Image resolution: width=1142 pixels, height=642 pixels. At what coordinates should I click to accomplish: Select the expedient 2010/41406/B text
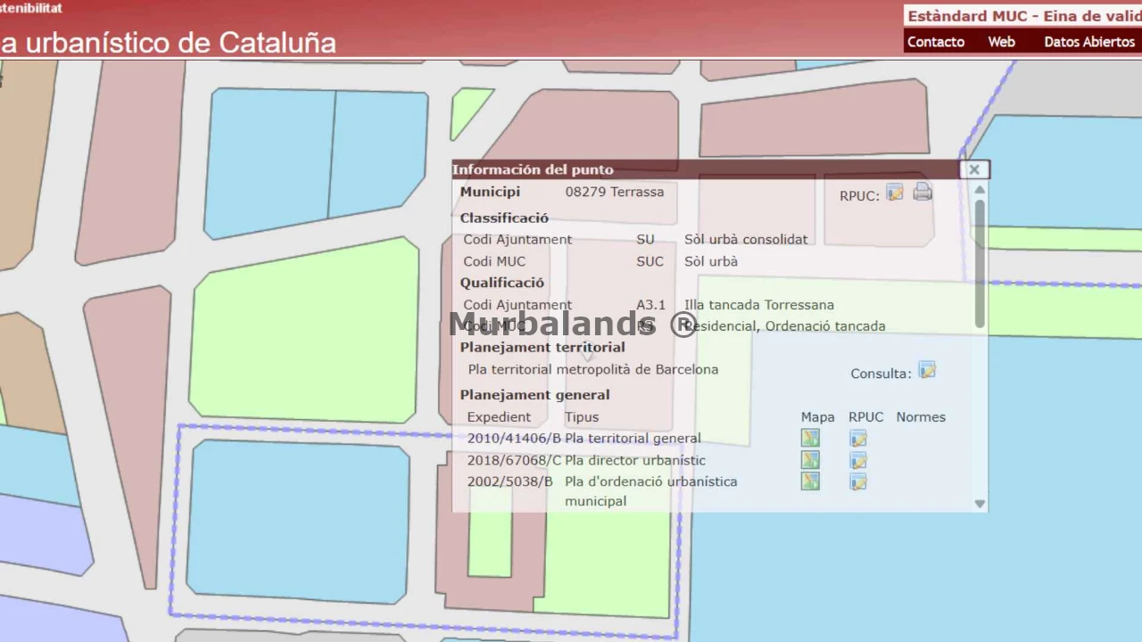click(x=515, y=439)
